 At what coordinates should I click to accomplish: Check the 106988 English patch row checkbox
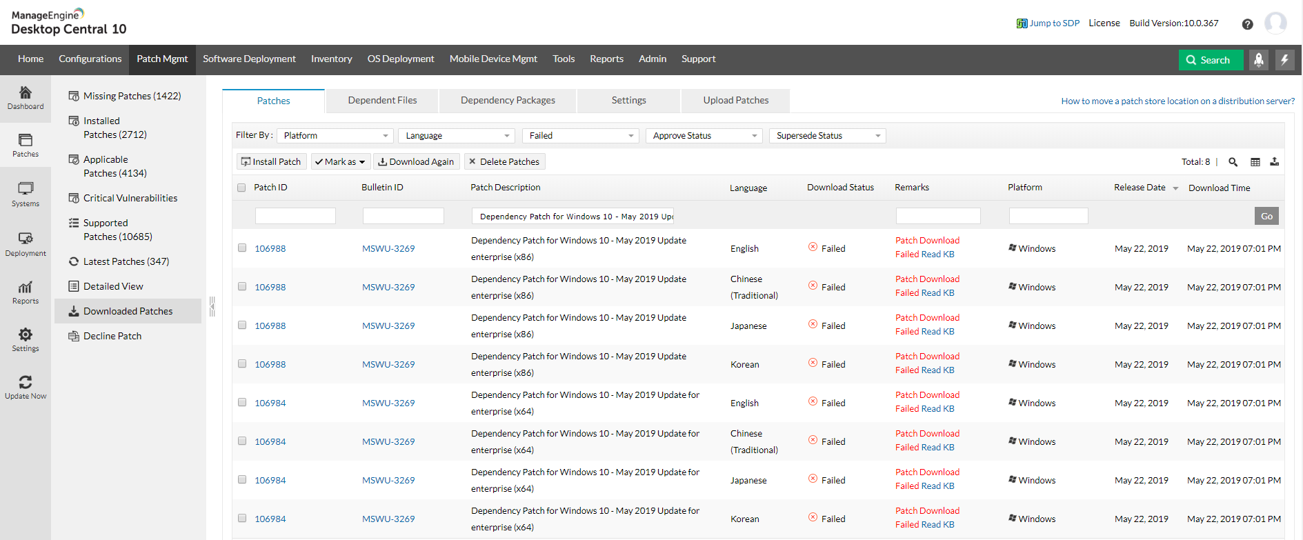pyautogui.click(x=242, y=248)
